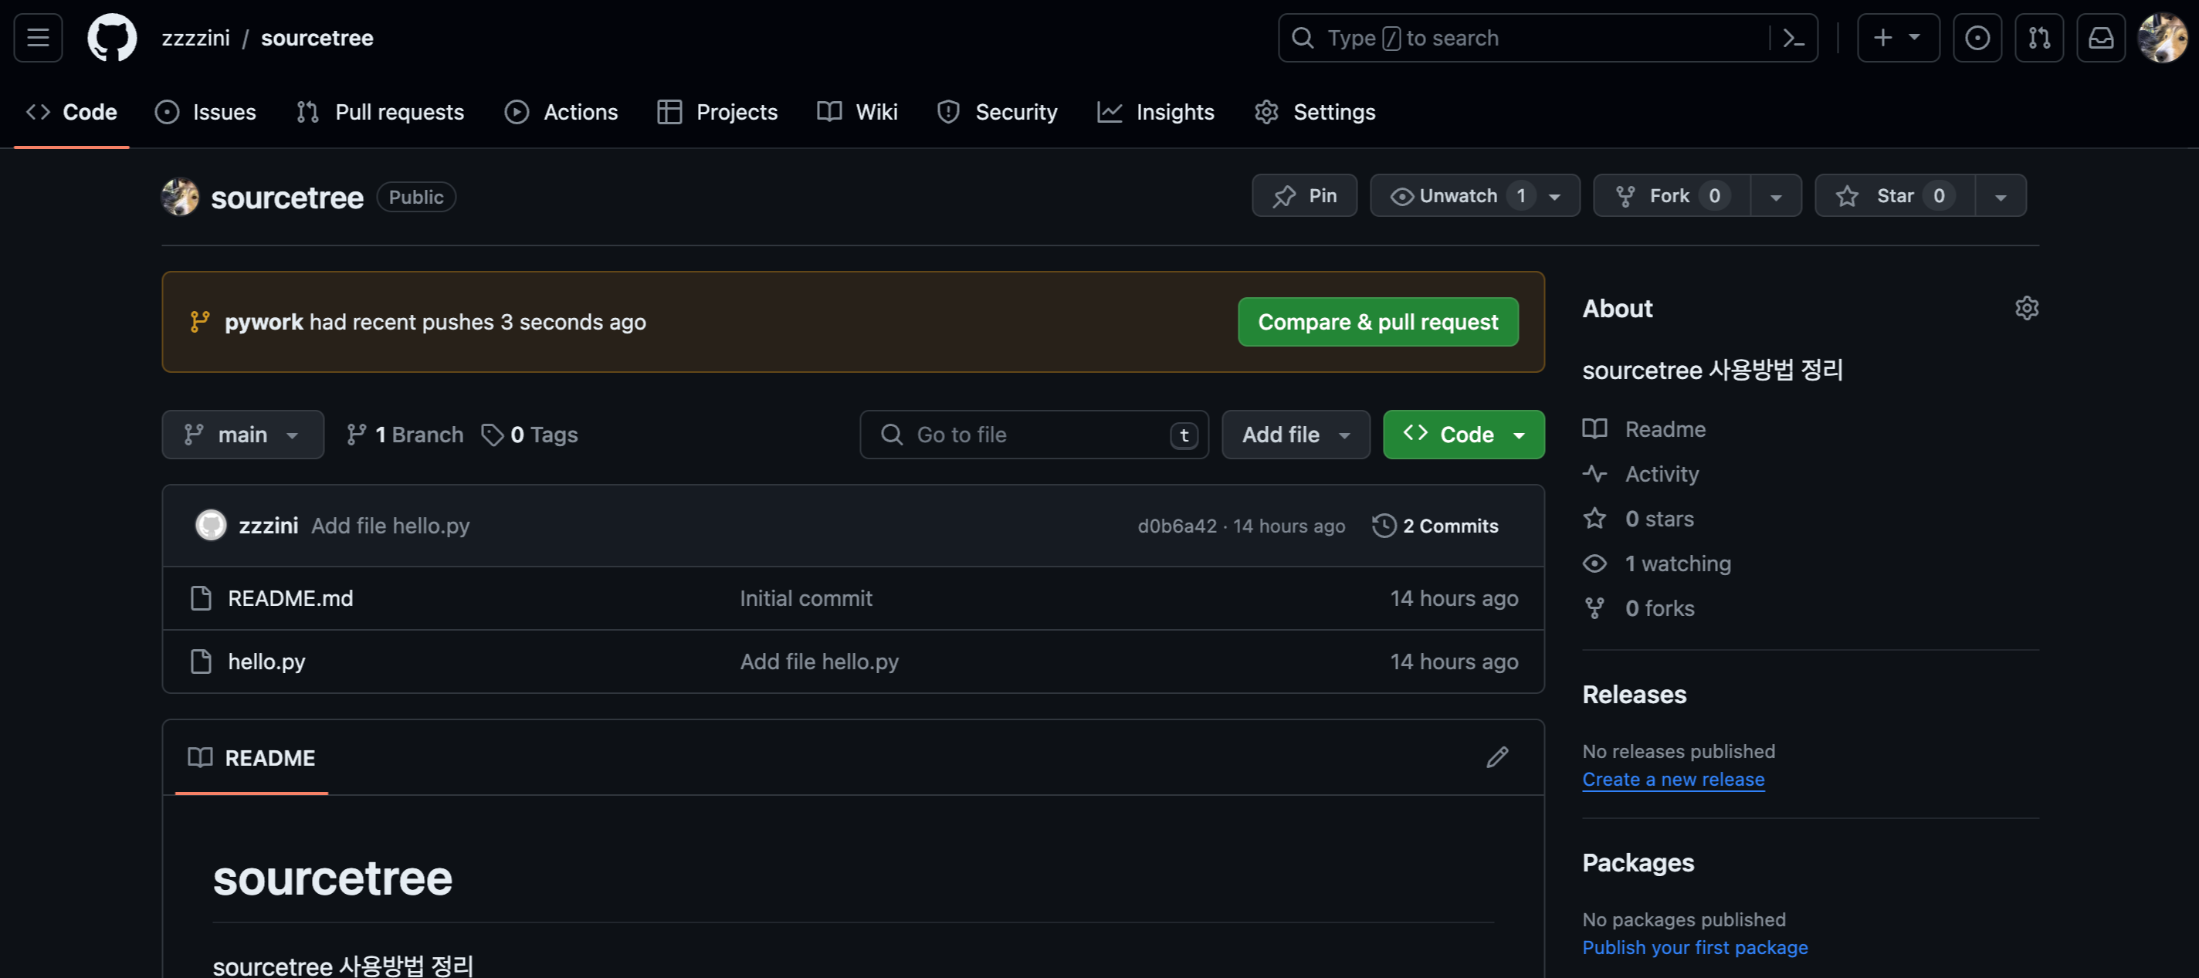Click the star icon next to 0 stars
2199x978 pixels.
(x=1594, y=518)
